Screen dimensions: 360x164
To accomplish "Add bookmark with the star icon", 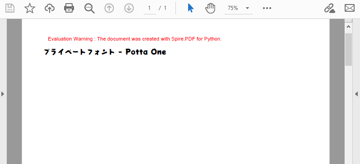I will tap(30, 8).
